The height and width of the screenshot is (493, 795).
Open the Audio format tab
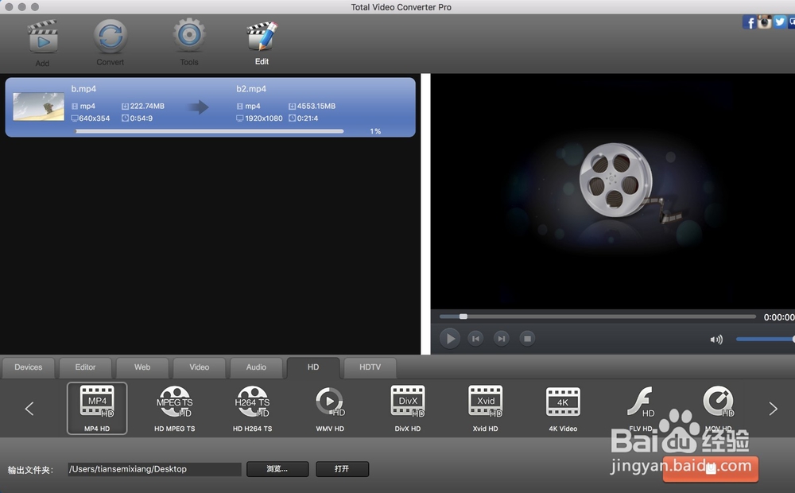[256, 367]
